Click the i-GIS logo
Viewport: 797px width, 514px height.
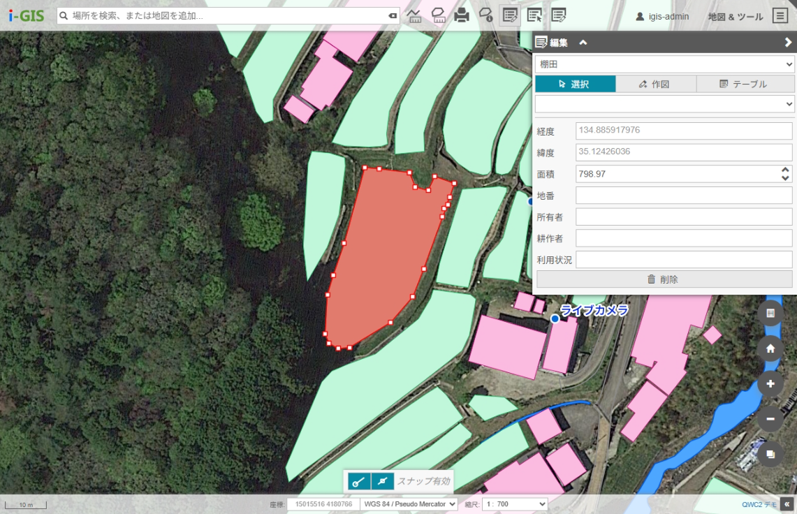pos(27,16)
